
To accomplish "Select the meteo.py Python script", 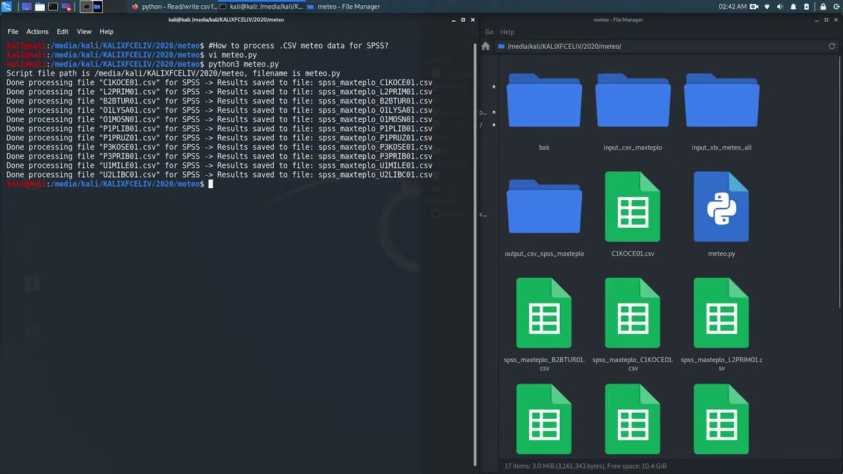I will (721, 214).
